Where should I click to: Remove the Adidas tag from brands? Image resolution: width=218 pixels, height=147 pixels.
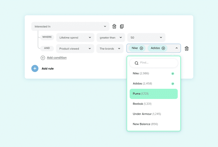163,48
